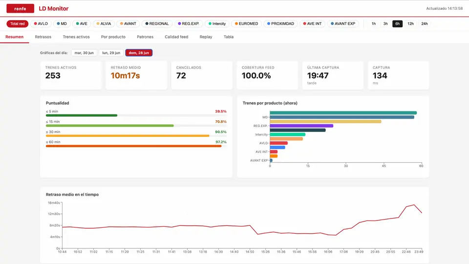Click the 97.2% punctuality value

click(221, 142)
